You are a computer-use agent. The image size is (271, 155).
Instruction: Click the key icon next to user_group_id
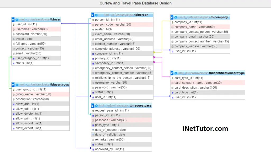13,89
